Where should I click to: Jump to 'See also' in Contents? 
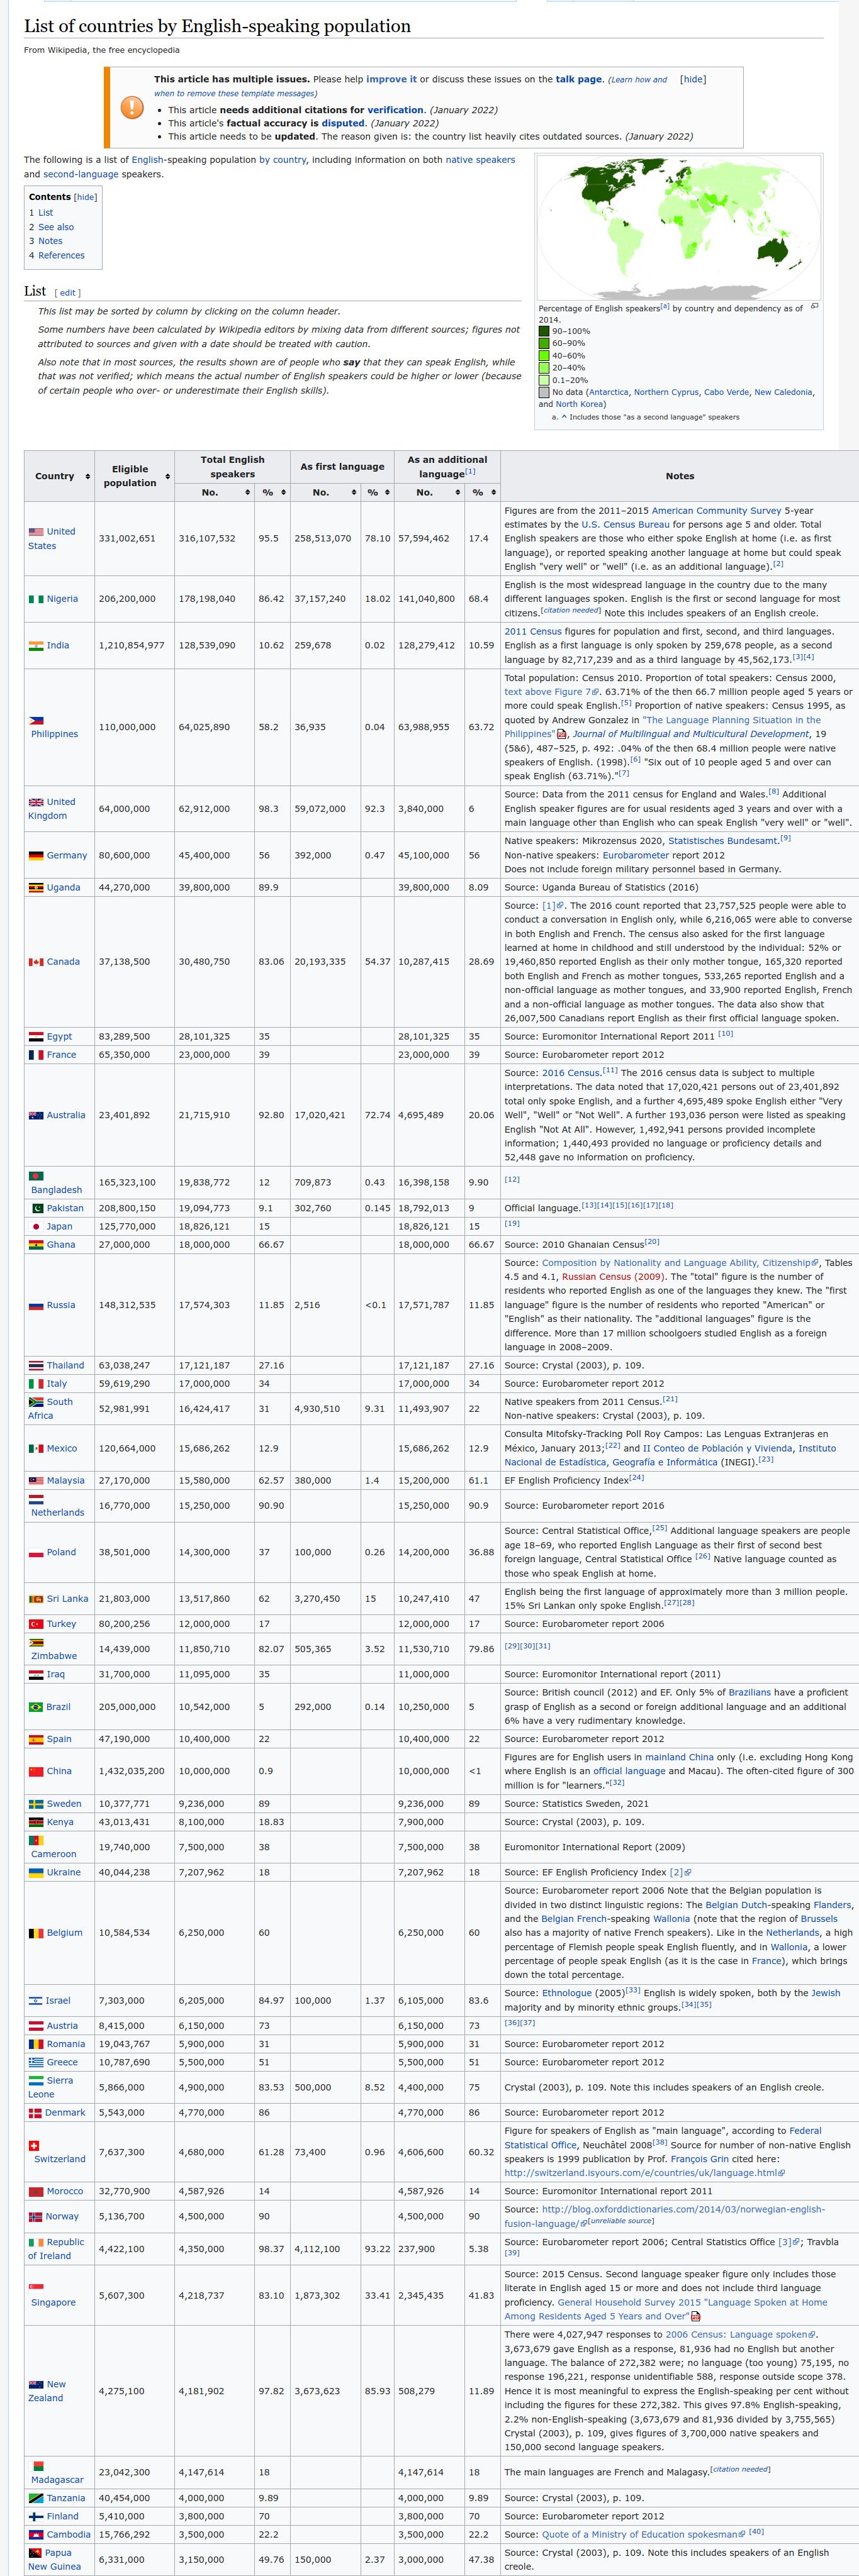[x=56, y=227]
